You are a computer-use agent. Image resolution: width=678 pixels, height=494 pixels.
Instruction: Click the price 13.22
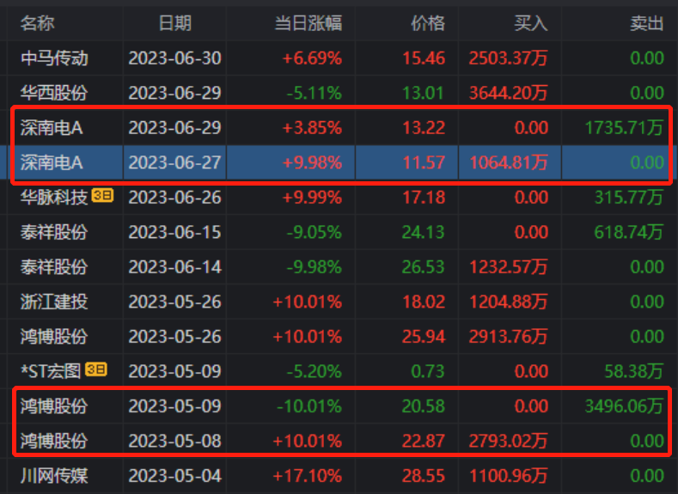(424, 128)
